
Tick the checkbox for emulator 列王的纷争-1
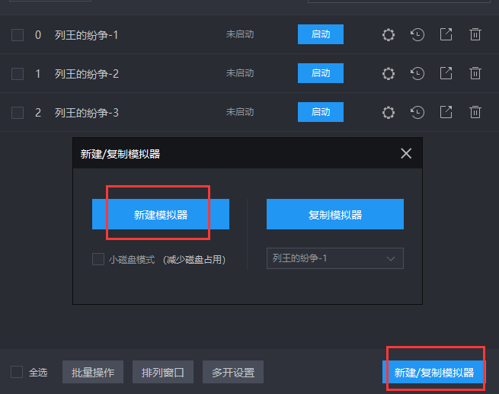18,35
